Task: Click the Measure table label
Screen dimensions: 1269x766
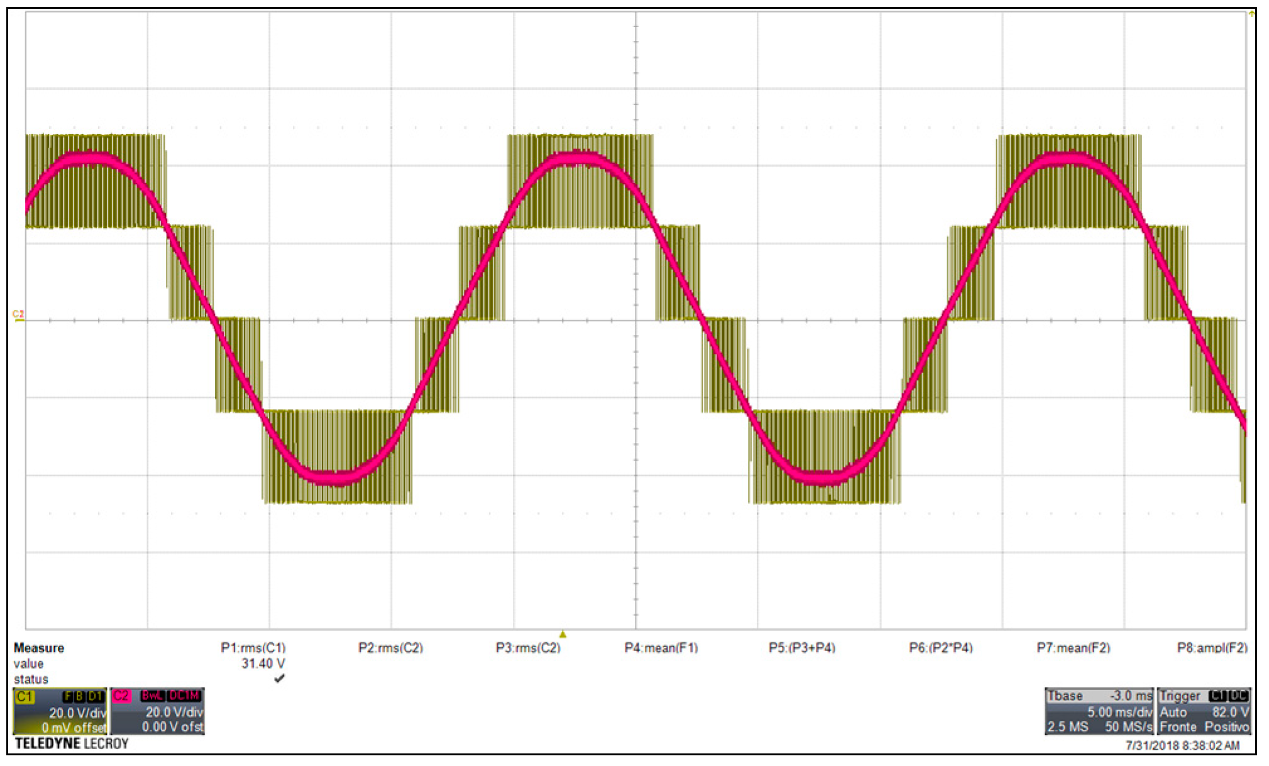Action: (39, 647)
